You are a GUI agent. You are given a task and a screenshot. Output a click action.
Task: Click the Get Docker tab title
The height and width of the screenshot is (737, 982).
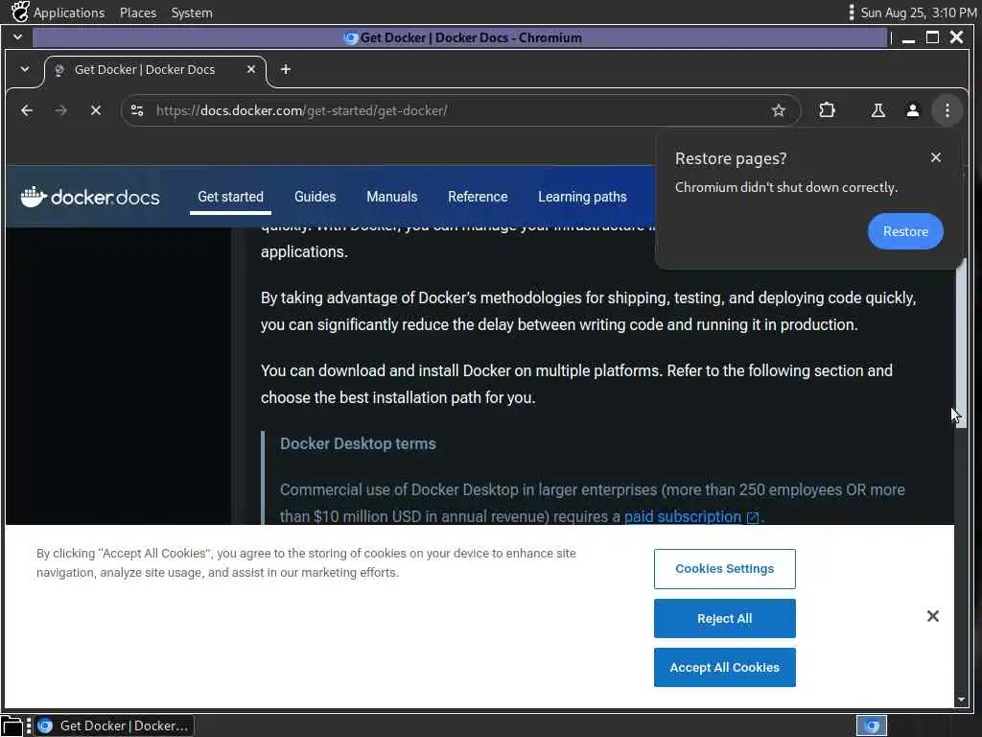point(145,69)
